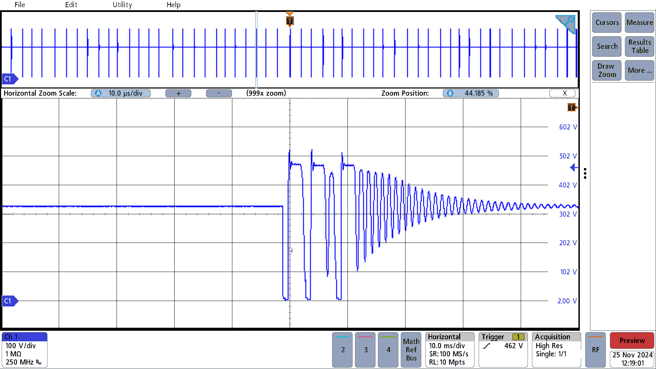This screenshot has height=369, width=656.
Task: Click the 102 V scale label
Action: (568, 272)
